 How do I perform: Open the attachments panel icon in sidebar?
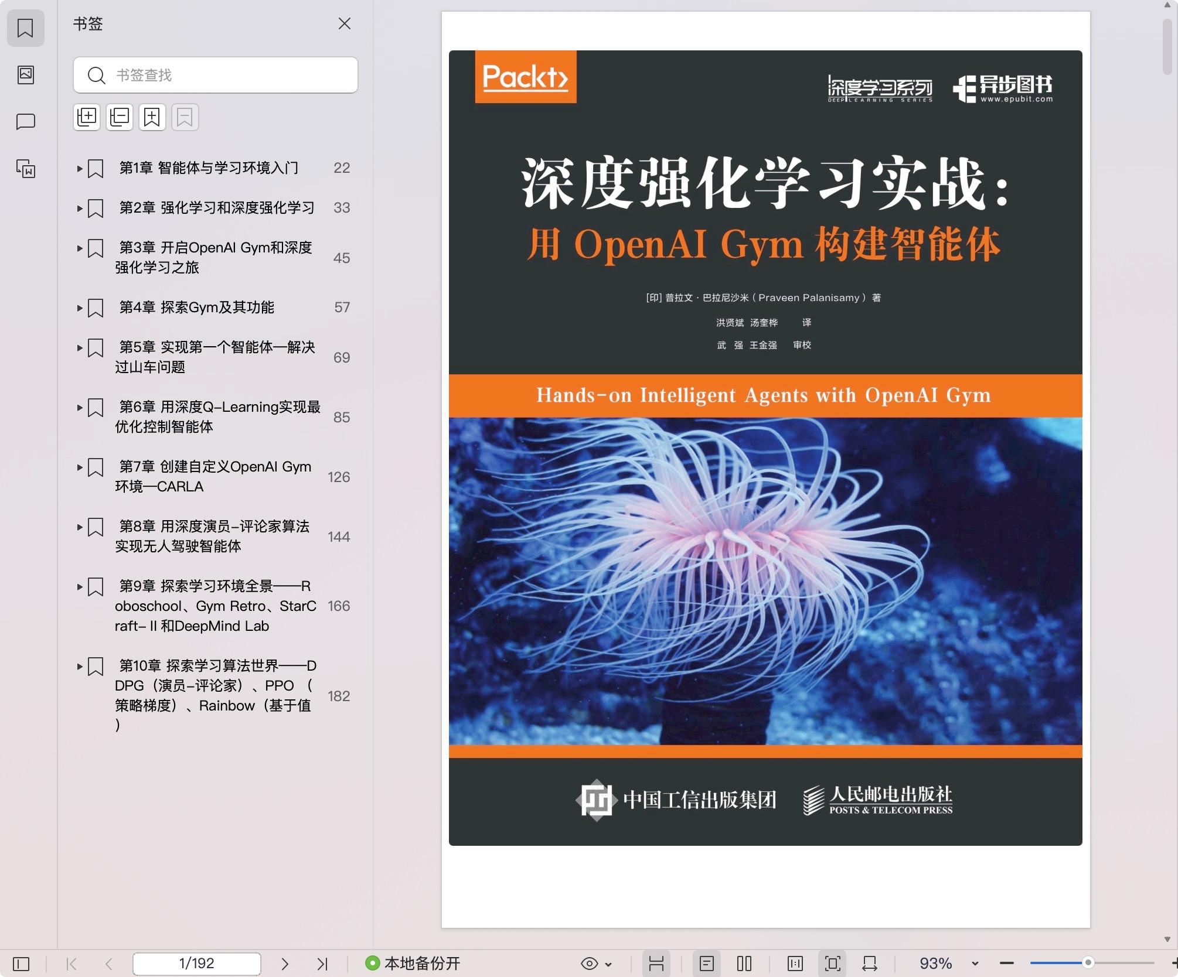coord(25,169)
